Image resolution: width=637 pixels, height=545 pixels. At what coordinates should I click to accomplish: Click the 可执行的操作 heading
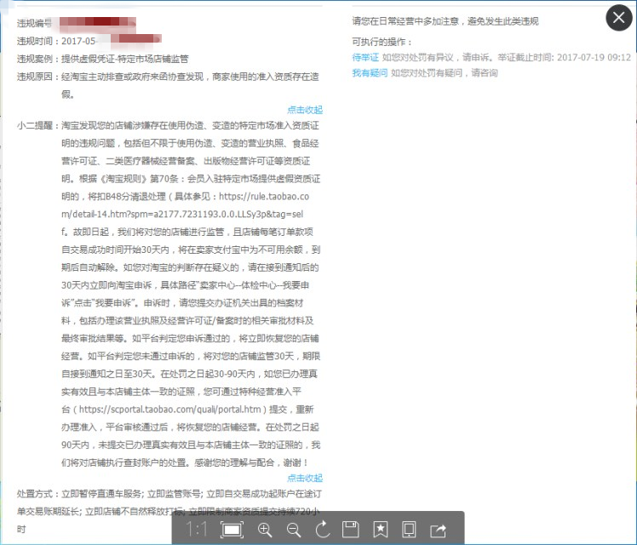[382, 42]
